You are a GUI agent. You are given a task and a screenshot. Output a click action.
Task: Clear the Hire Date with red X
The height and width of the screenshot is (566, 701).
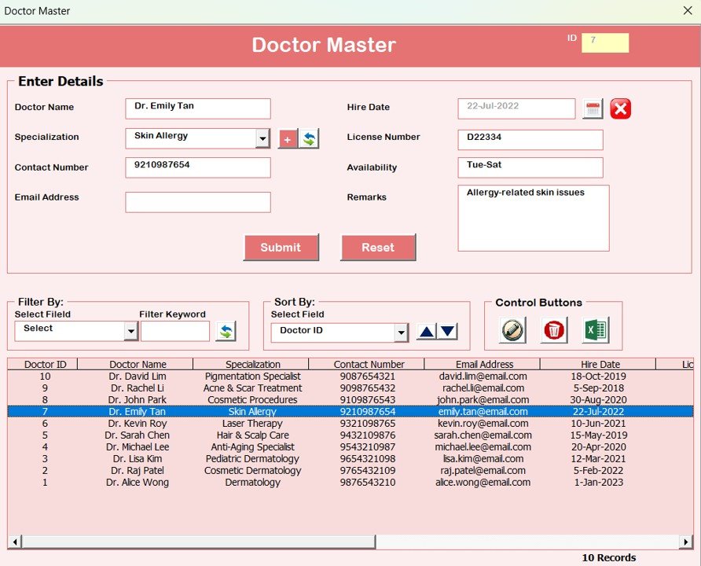coord(621,108)
